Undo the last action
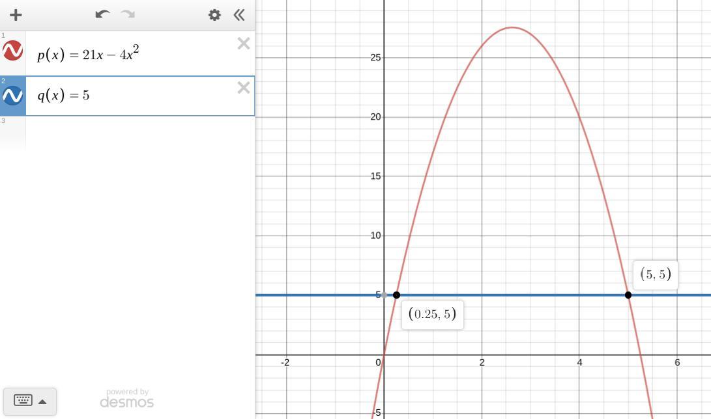Viewport: 711px width, 419px height. 102,14
